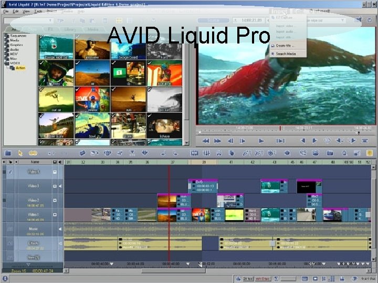Choose Create title from the dropdown menu
378x283 pixels.
(x=285, y=46)
